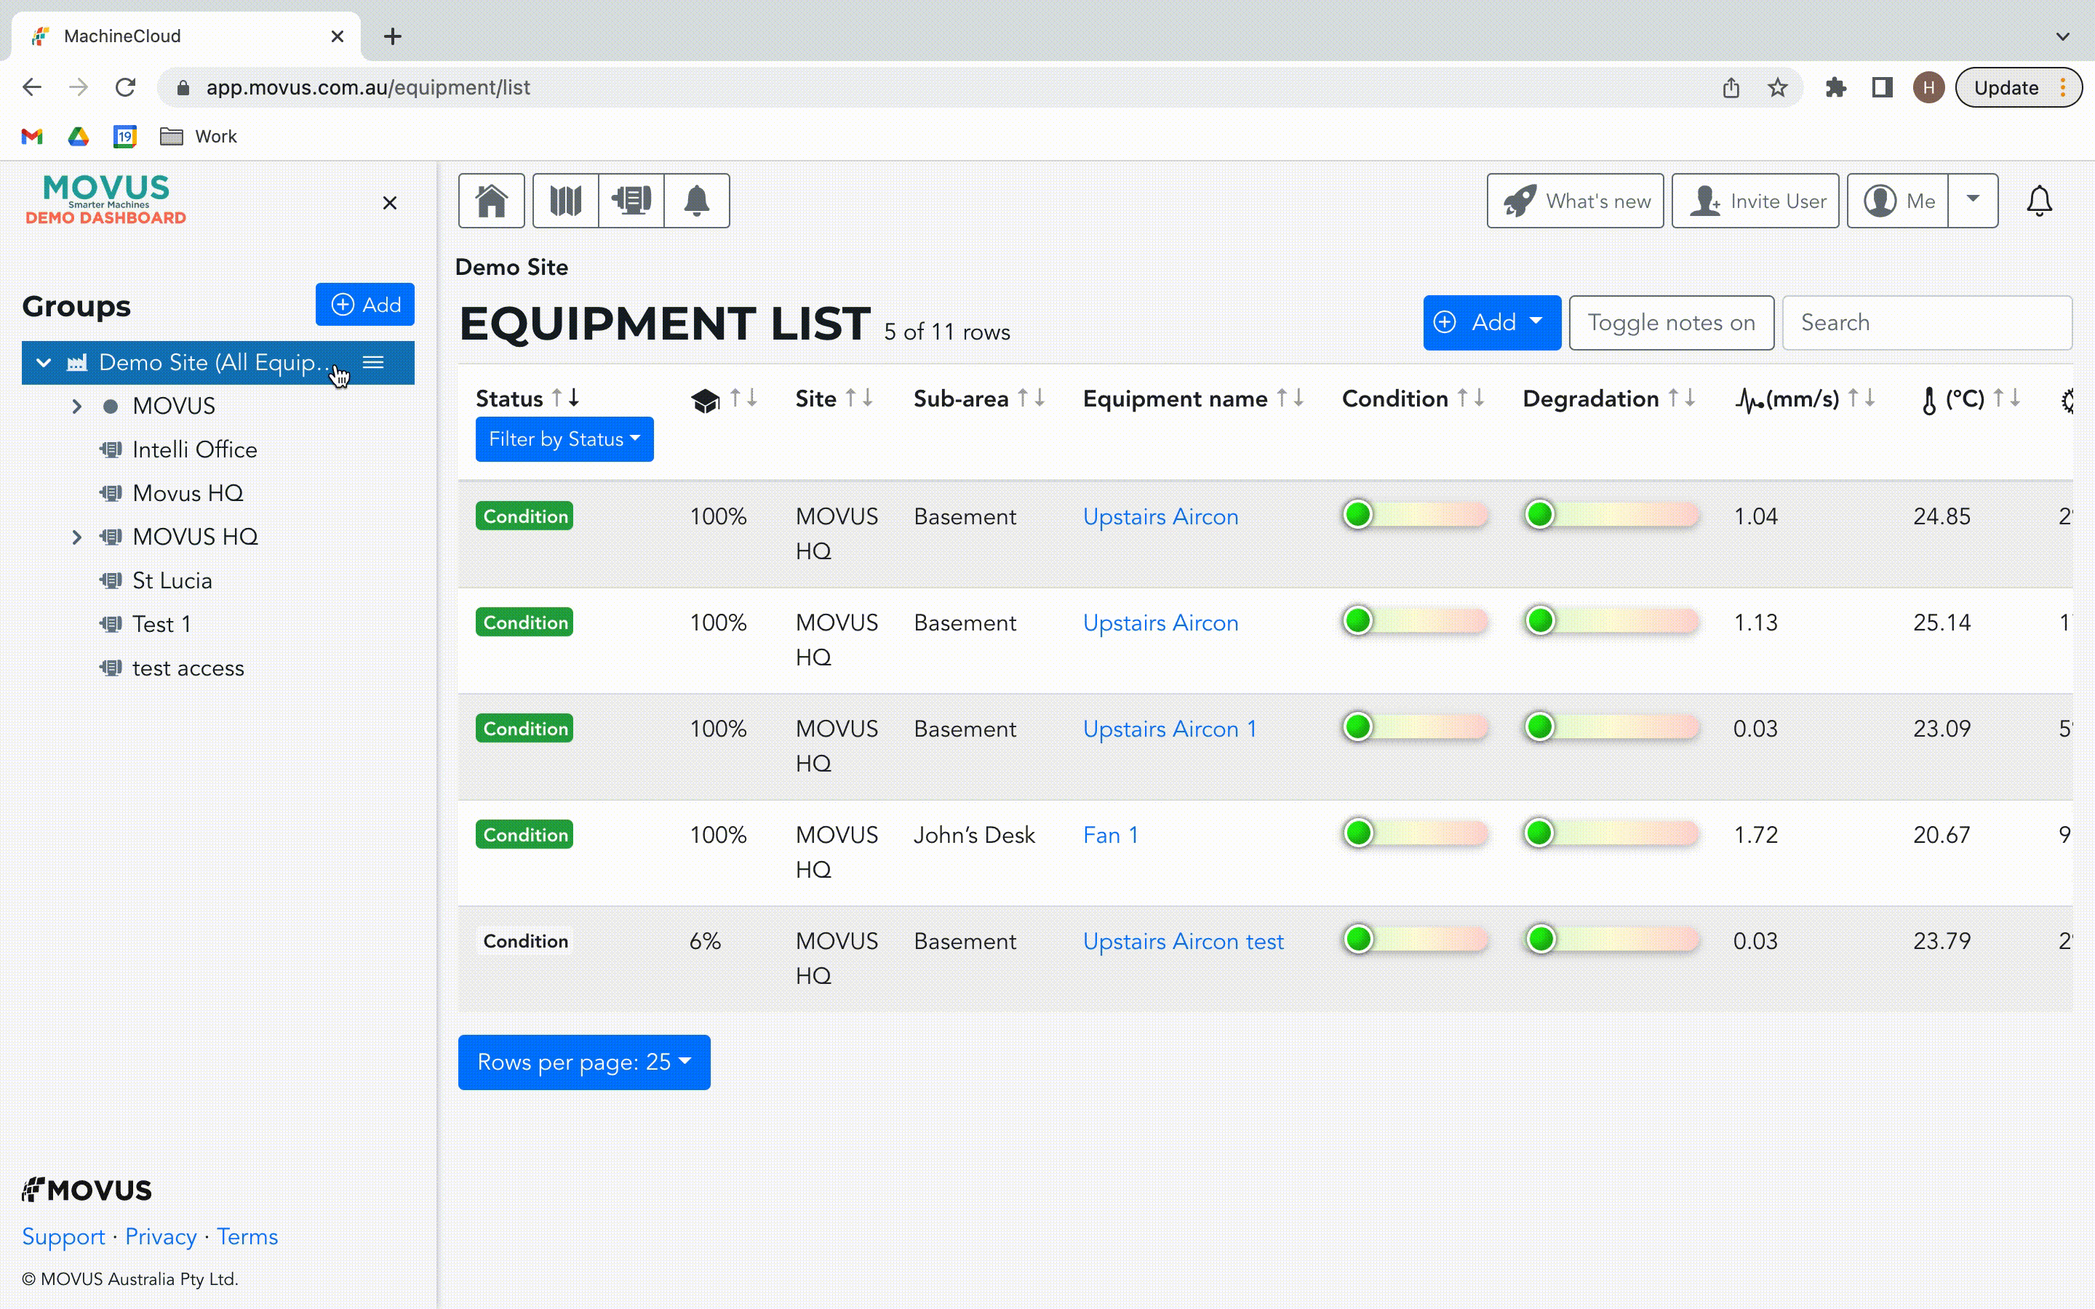Click Chrome Update button

2018,87
